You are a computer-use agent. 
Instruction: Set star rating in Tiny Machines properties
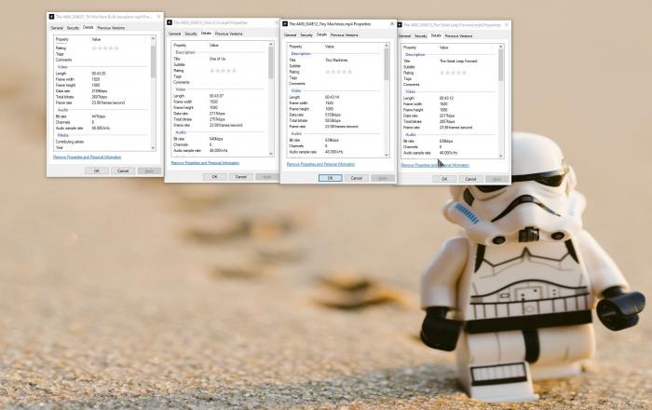[339, 72]
